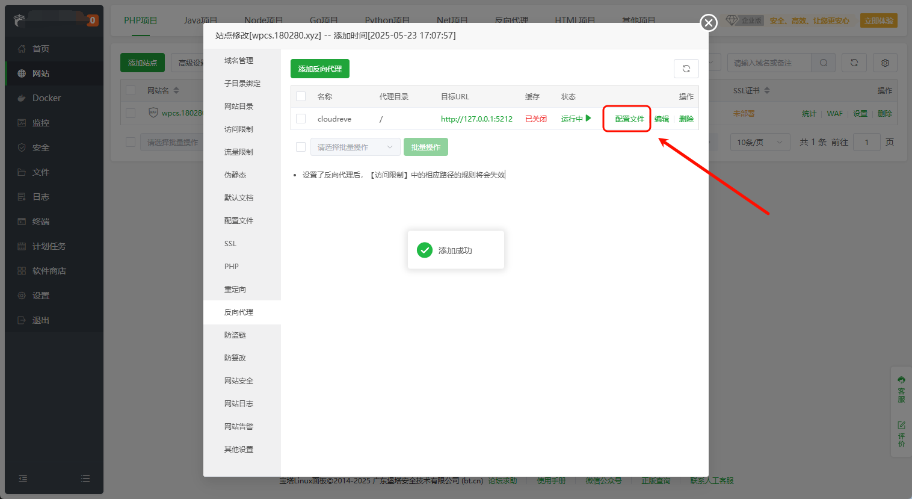
Task: Click the bottom-left sidebar collapse icon
Action: click(x=23, y=479)
